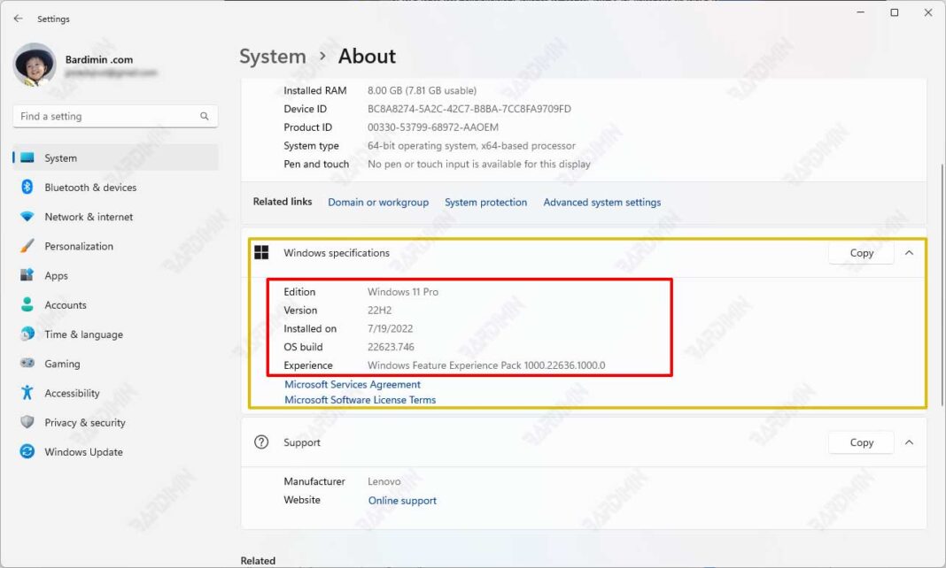
Task: Click the Gaming controller icon
Action: (27, 364)
